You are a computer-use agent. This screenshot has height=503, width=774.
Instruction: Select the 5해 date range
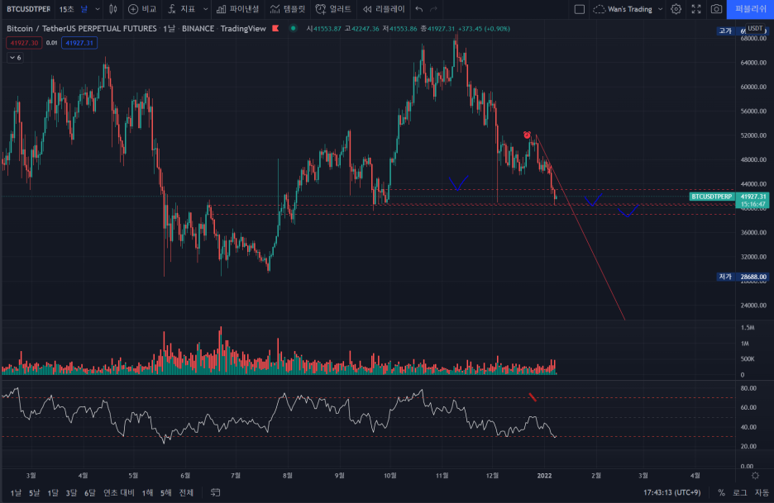(166, 492)
